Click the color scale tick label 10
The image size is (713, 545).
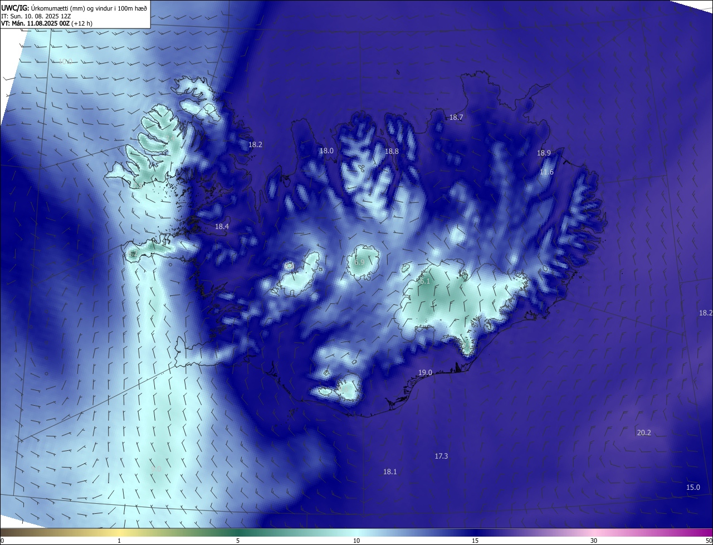[356, 541]
